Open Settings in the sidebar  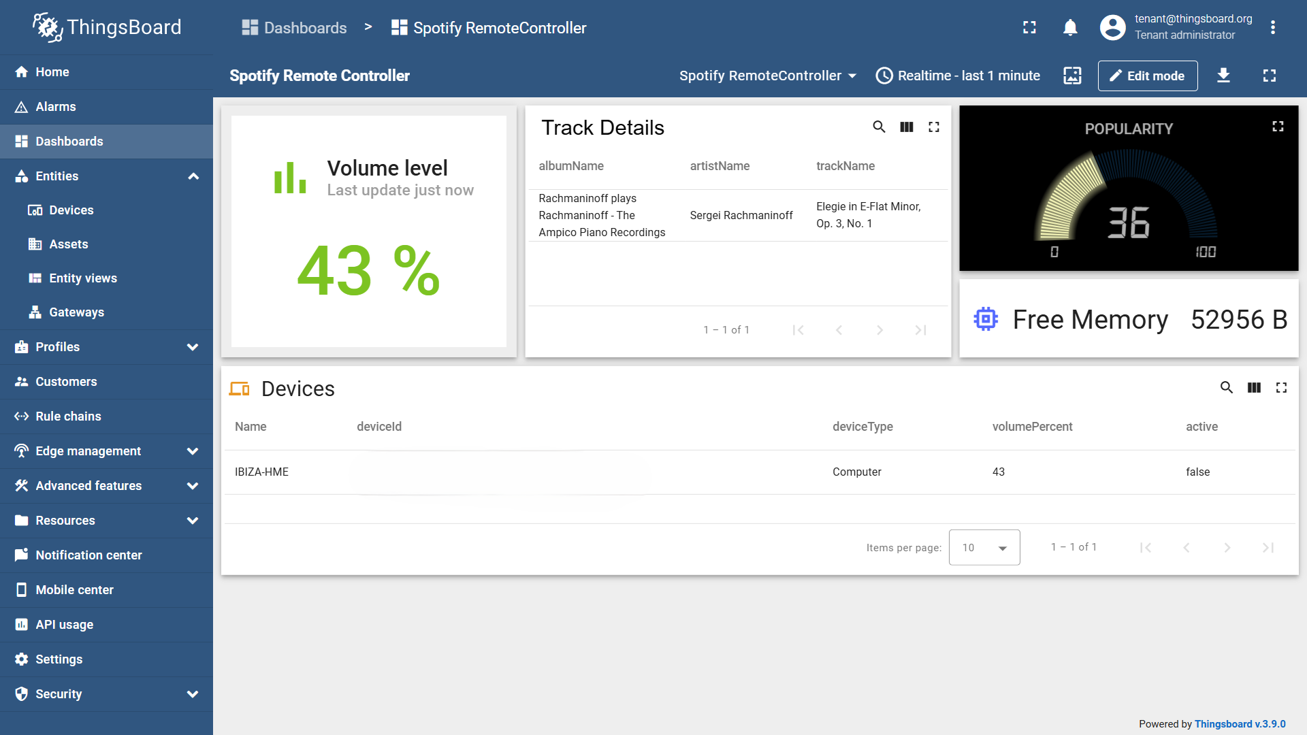pyautogui.click(x=106, y=659)
